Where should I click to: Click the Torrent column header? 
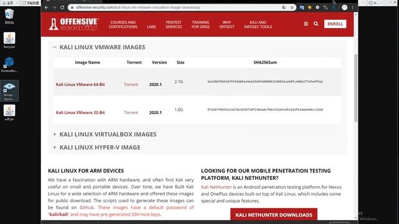134,62
